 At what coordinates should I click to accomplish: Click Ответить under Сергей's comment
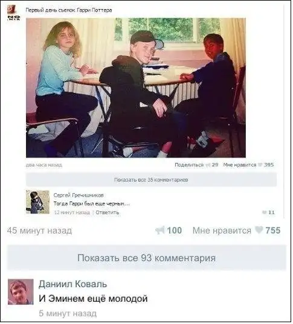[108, 212]
